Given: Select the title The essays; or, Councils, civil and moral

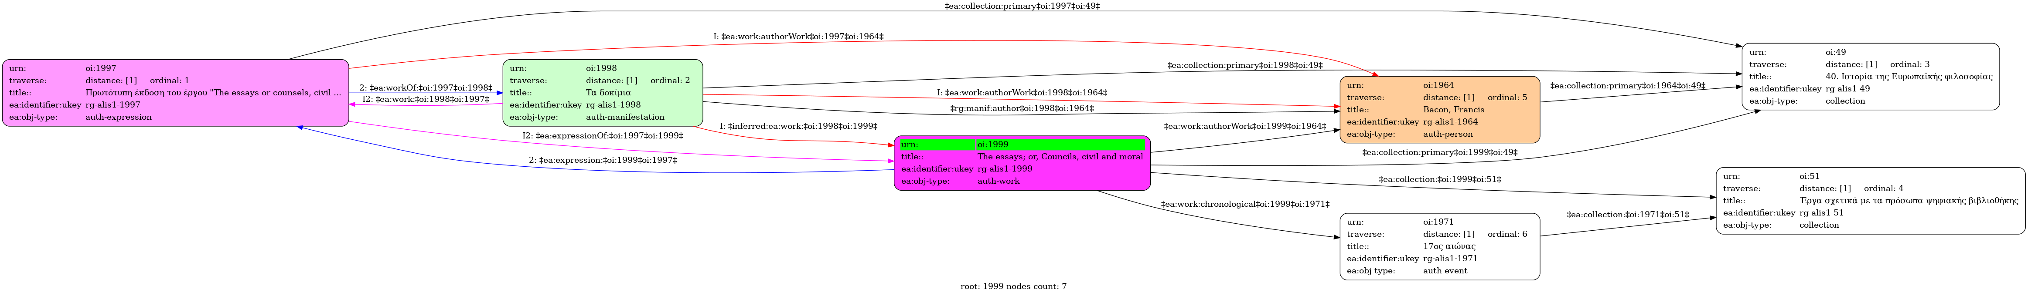Looking at the screenshot, I should [1060, 156].
